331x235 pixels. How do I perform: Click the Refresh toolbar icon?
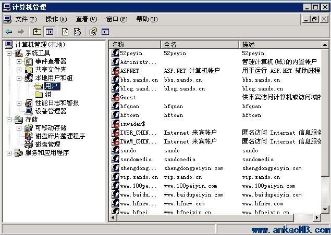[66, 32]
